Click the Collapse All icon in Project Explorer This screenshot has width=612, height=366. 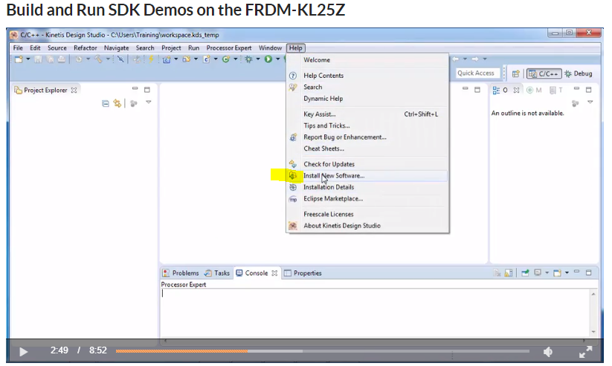[106, 103]
